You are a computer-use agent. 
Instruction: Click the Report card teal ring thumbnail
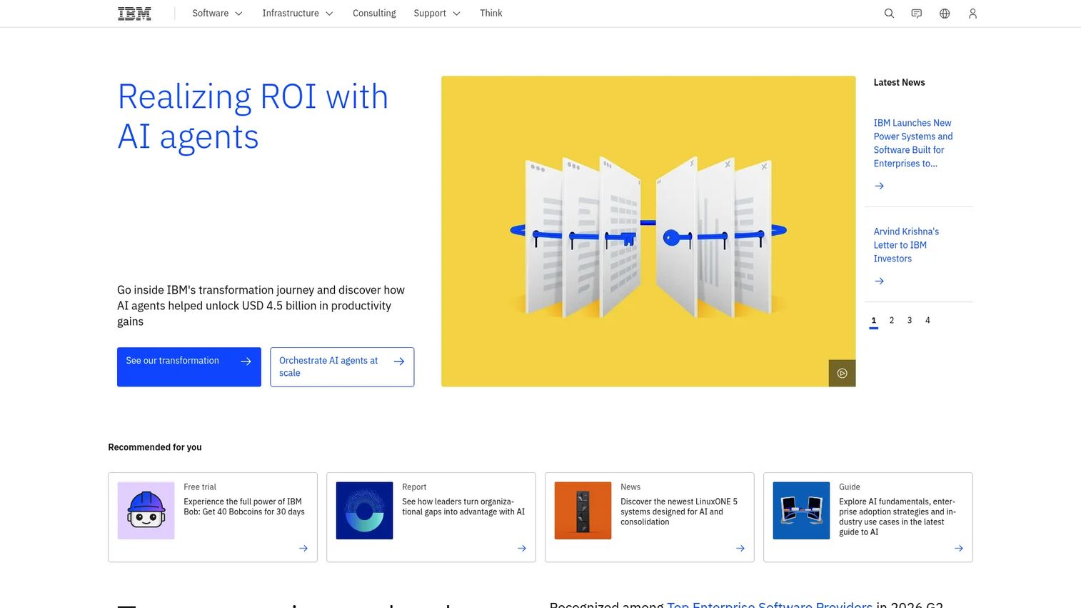pyautogui.click(x=364, y=510)
